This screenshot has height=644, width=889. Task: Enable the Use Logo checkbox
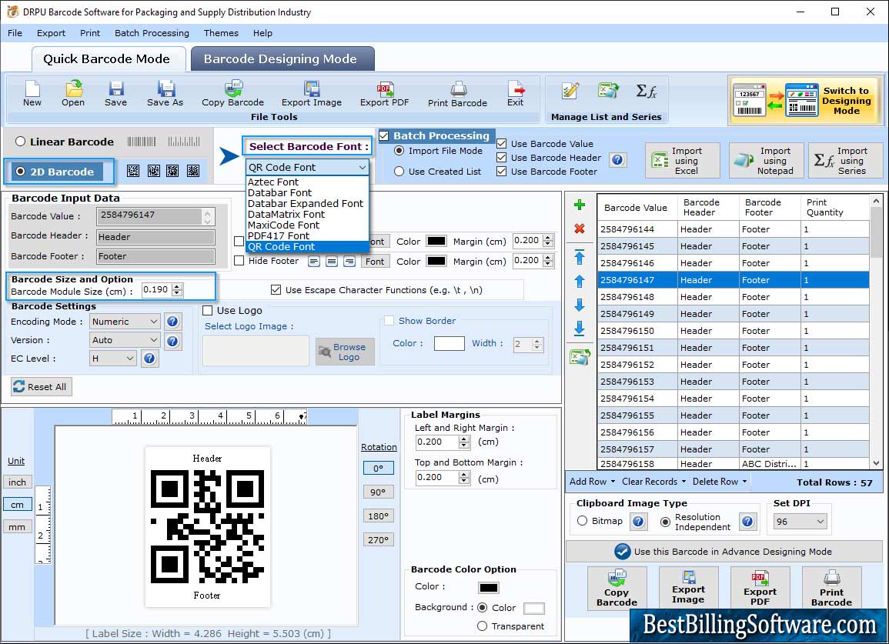click(208, 311)
